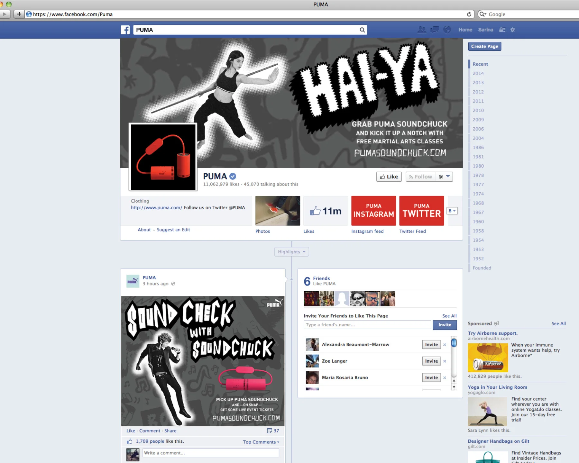Jump to 2009 in the timeline

coord(478,120)
